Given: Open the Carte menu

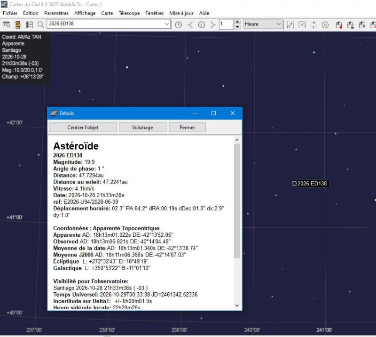Looking at the screenshot, I should [x=107, y=13].
